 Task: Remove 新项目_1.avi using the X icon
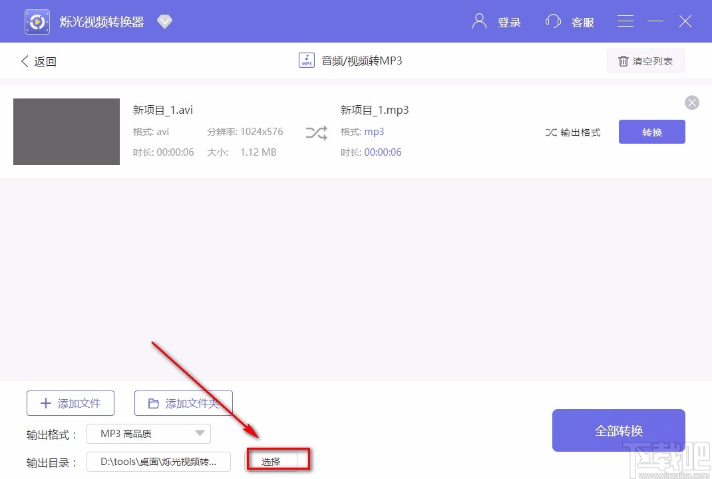[x=692, y=102]
